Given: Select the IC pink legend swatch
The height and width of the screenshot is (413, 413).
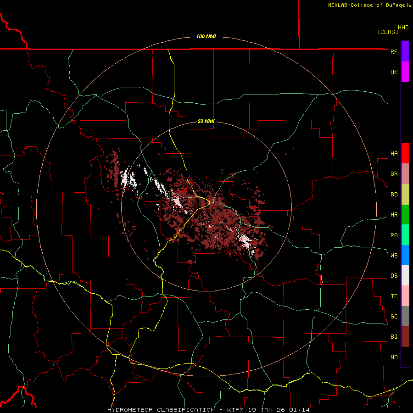Looking at the screenshot, I should tap(405, 296).
